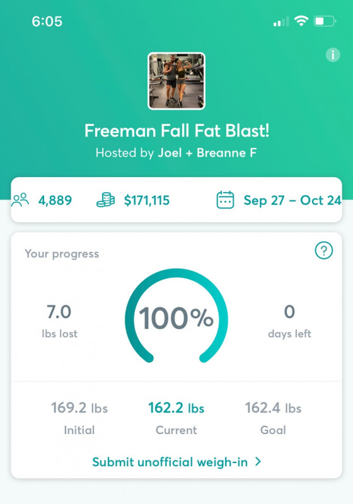Open the game host gym photo
Screen dimensions: 353x504
click(176, 81)
